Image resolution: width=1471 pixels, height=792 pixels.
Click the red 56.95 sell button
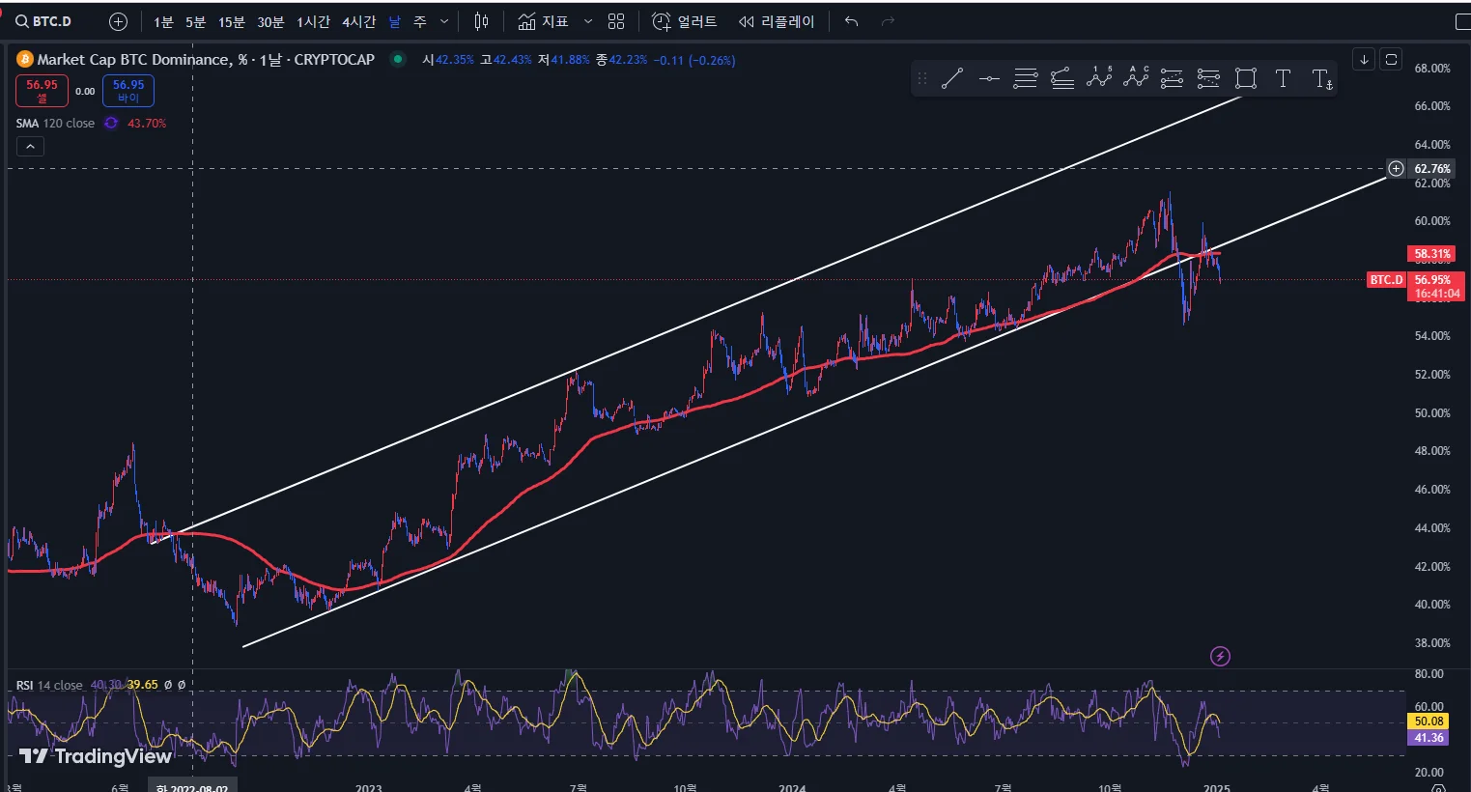42,91
